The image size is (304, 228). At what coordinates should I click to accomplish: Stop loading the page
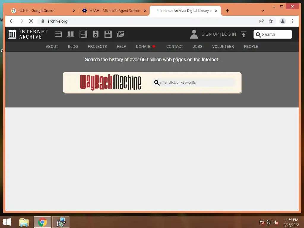point(31,21)
